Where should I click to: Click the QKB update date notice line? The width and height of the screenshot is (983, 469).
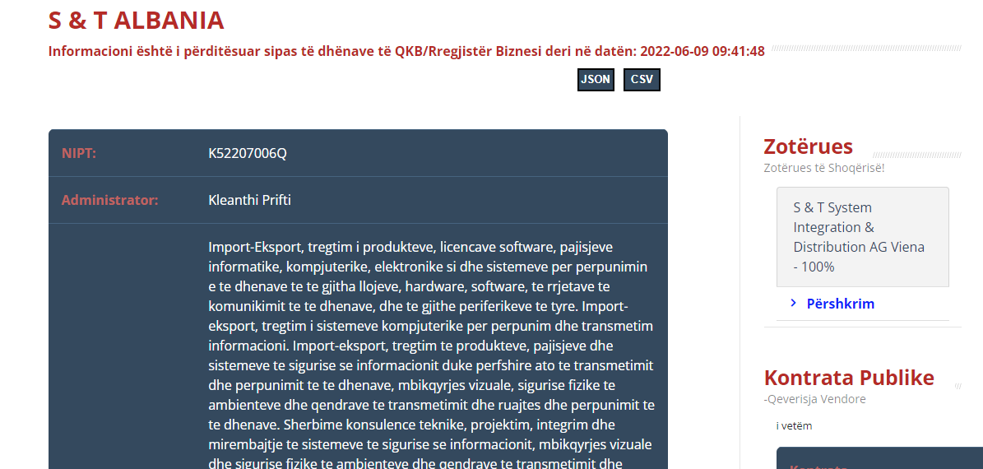[406, 51]
